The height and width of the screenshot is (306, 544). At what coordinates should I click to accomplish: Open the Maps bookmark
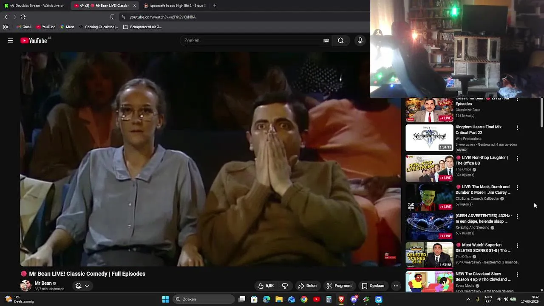pyautogui.click(x=67, y=27)
